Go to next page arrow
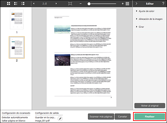Viewport: 167px width, 123px height. (x=56, y=4)
